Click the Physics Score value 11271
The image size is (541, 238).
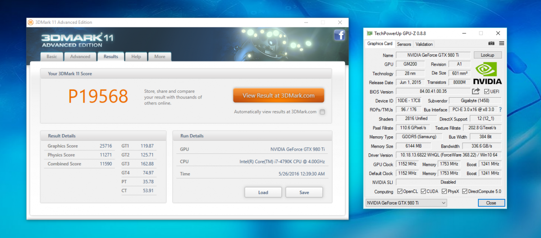pyautogui.click(x=107, y=155)
